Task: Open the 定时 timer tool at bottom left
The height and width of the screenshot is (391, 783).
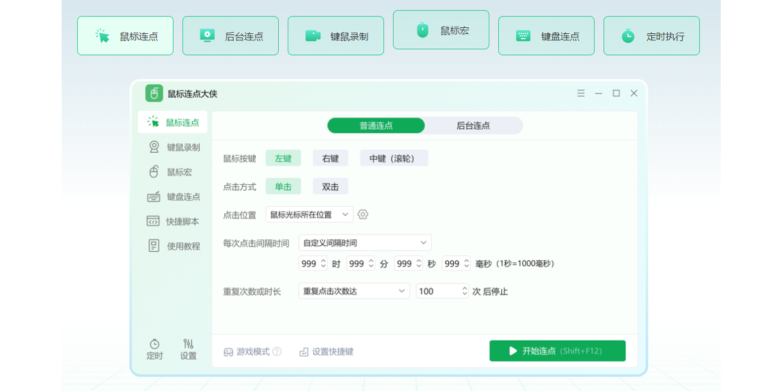Action: click(x=154, y=350)
